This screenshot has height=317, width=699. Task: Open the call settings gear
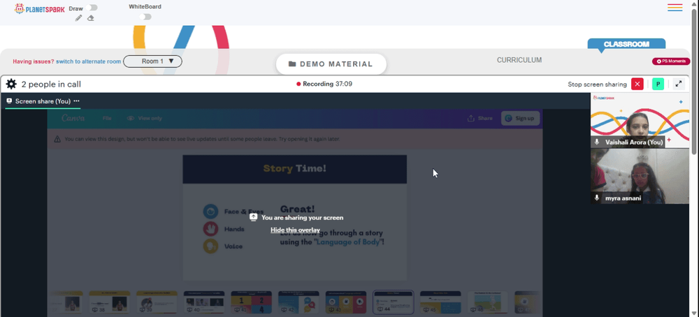coord(11,84)
